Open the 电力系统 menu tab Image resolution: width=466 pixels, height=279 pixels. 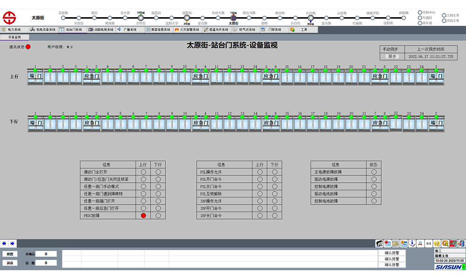[x=12, y=29]
